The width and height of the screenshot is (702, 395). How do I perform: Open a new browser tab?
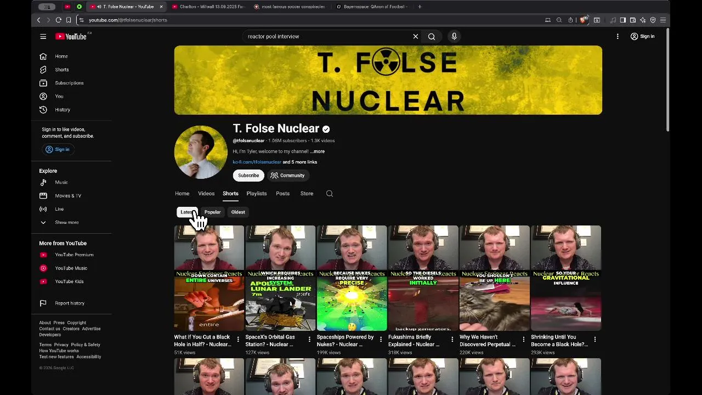click(x=420, y=7)
